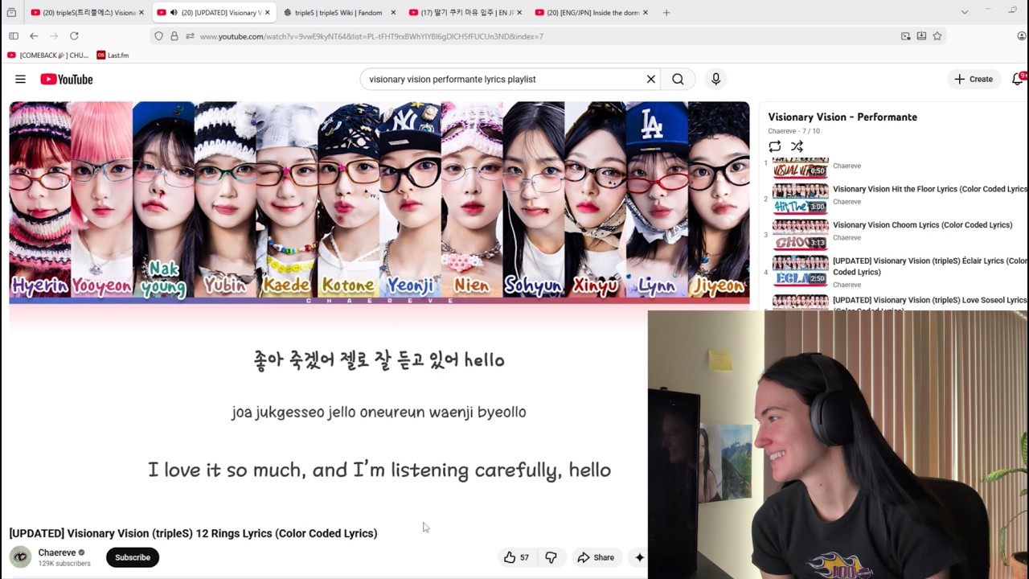Go forward in browser history

pyautogui.click(x=54, y=36)
